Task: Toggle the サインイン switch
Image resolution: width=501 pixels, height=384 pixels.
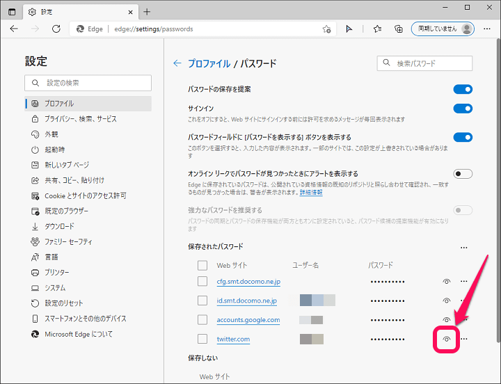Action: coord(463,109)
